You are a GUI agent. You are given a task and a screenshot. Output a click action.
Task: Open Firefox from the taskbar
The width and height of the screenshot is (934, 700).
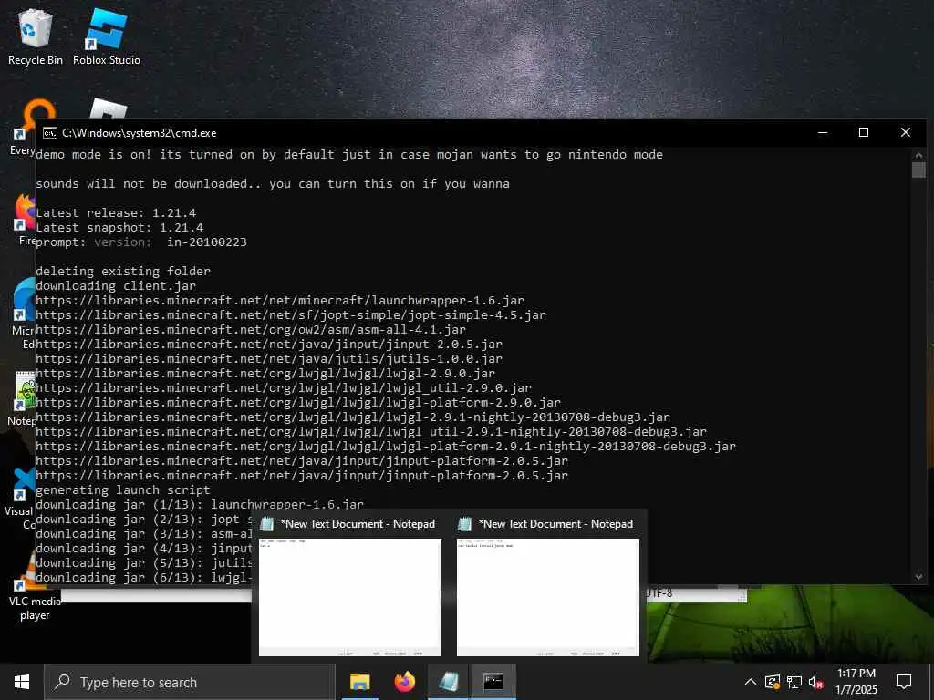click(404, 682)
